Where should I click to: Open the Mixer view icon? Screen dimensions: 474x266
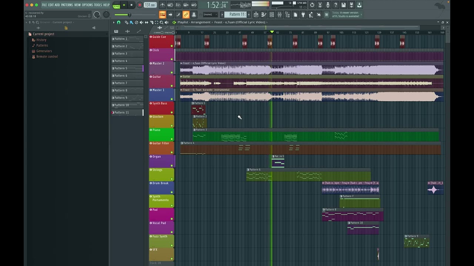[280, 14]
